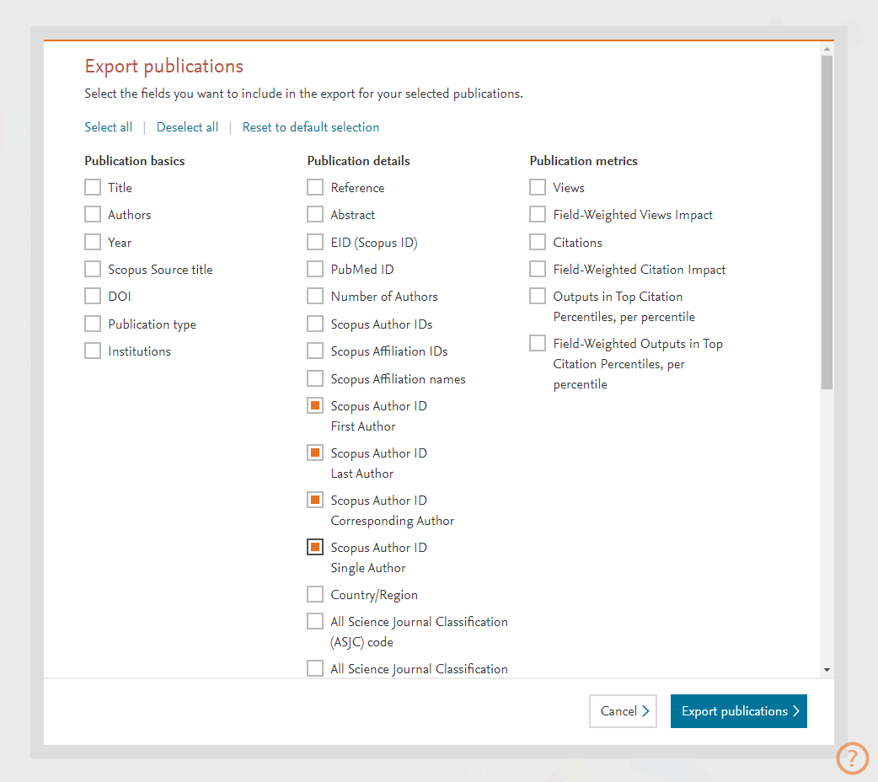Click the Select all link
Viewport: 878px width, 782px height.
[x=109, y=127]
